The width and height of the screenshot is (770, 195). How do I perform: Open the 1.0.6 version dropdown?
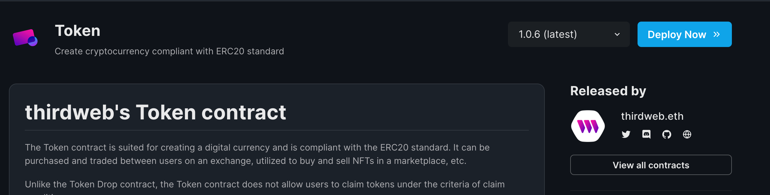pos(568,34)
